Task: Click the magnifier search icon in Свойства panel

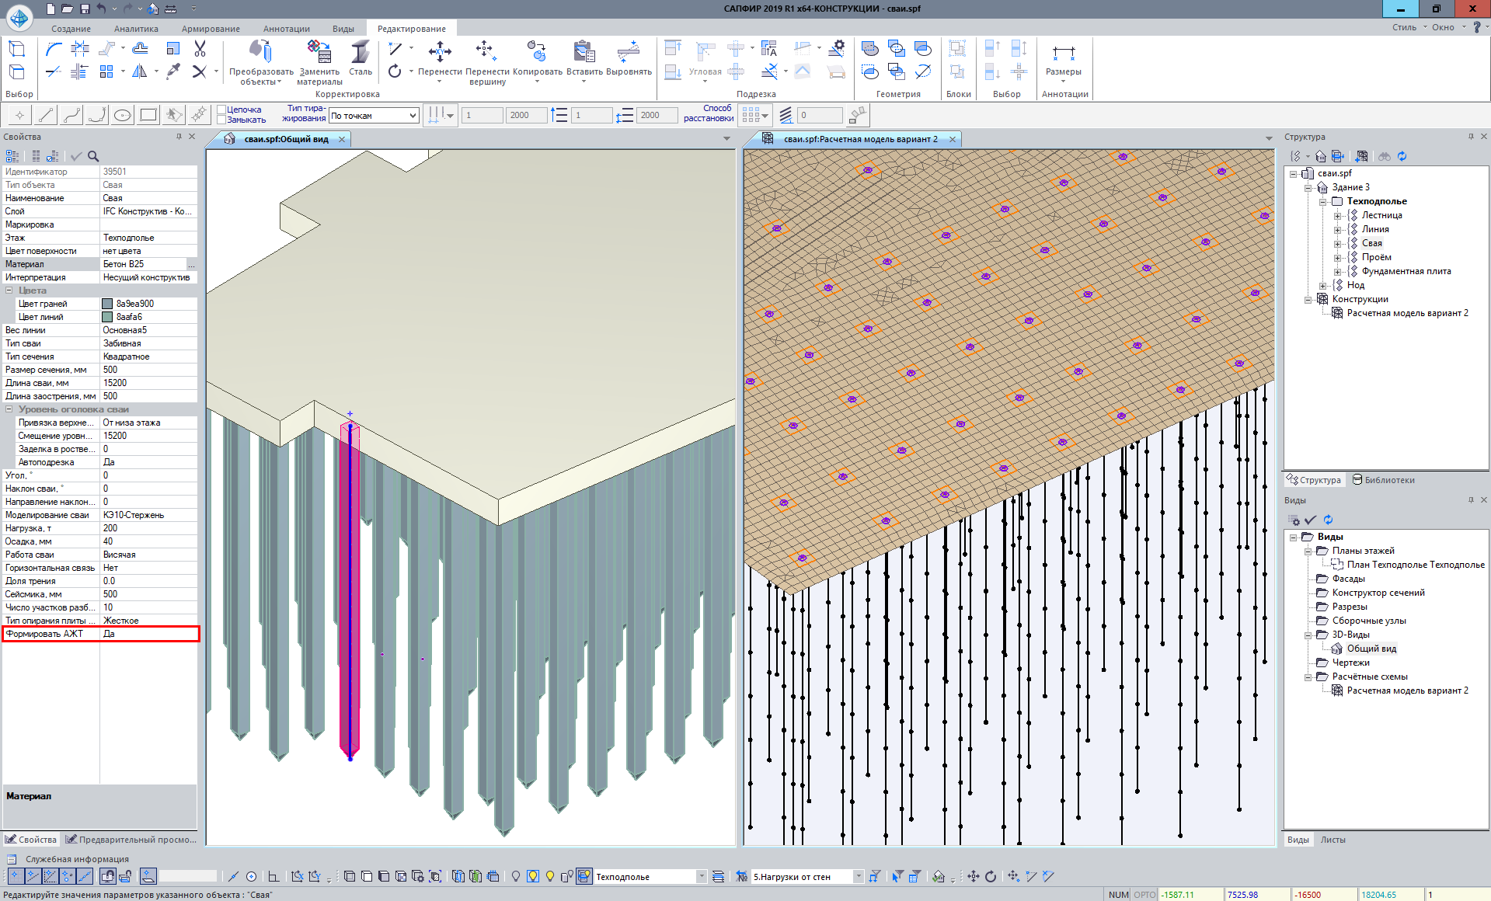Action: click(93, 156)
